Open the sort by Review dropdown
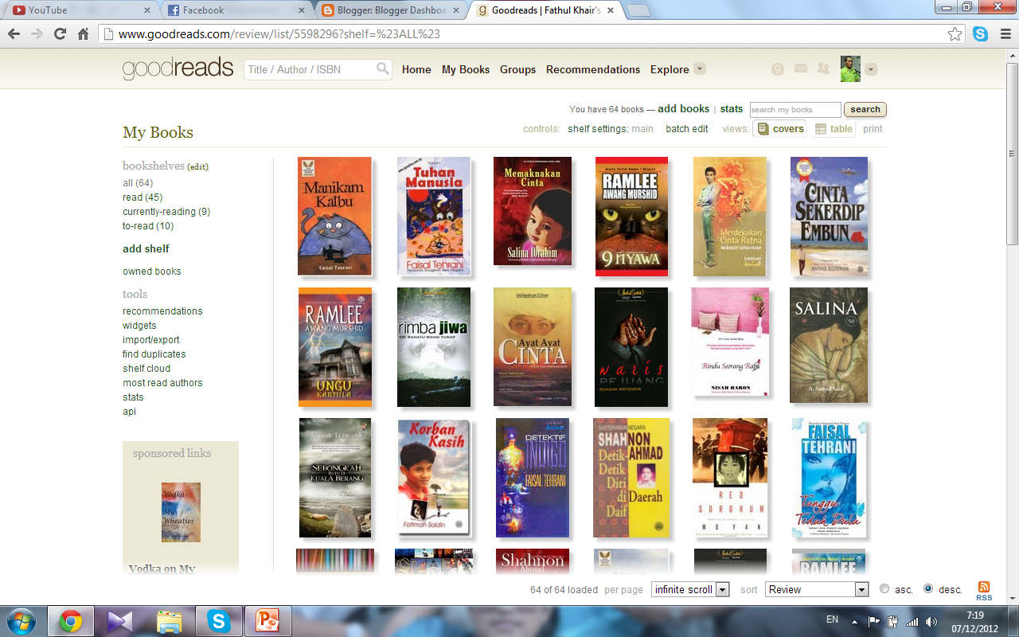The width and height of the screenshot is (1019, 637). pos(817,589)
